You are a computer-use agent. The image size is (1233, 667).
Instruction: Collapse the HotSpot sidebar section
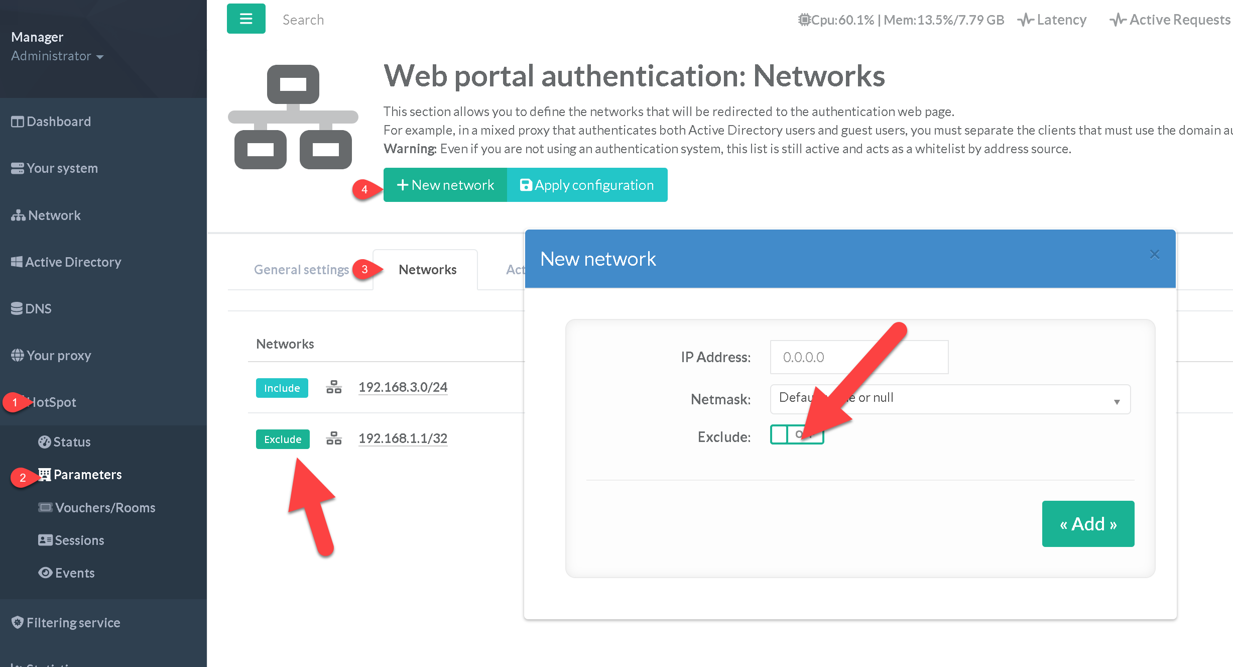tap(52, 402)
